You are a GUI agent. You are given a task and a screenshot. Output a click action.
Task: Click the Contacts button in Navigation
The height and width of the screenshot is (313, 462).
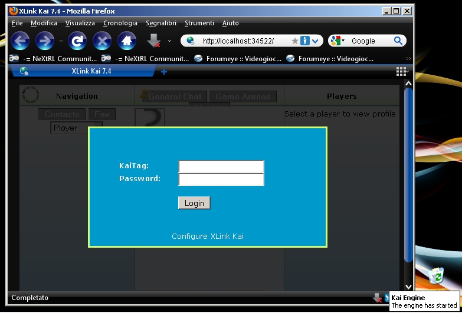[x=62, y=114]
